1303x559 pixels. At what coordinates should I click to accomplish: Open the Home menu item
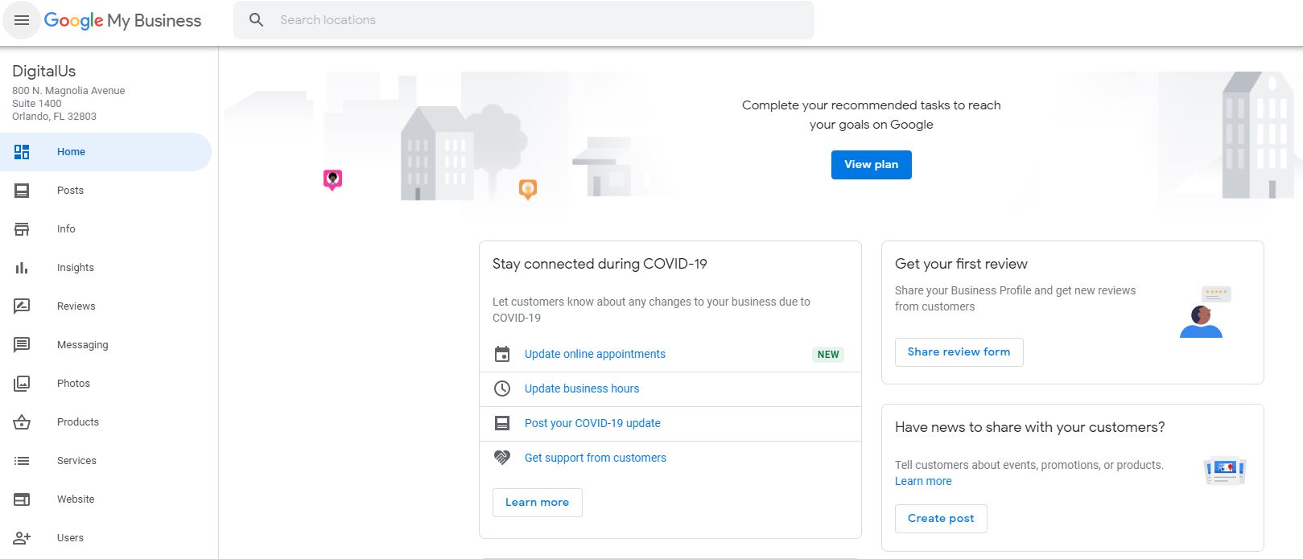[x=105, y=152]
